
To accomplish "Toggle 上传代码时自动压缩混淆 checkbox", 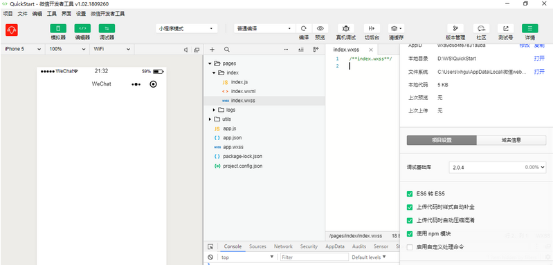I will click(x=410, y=220).
